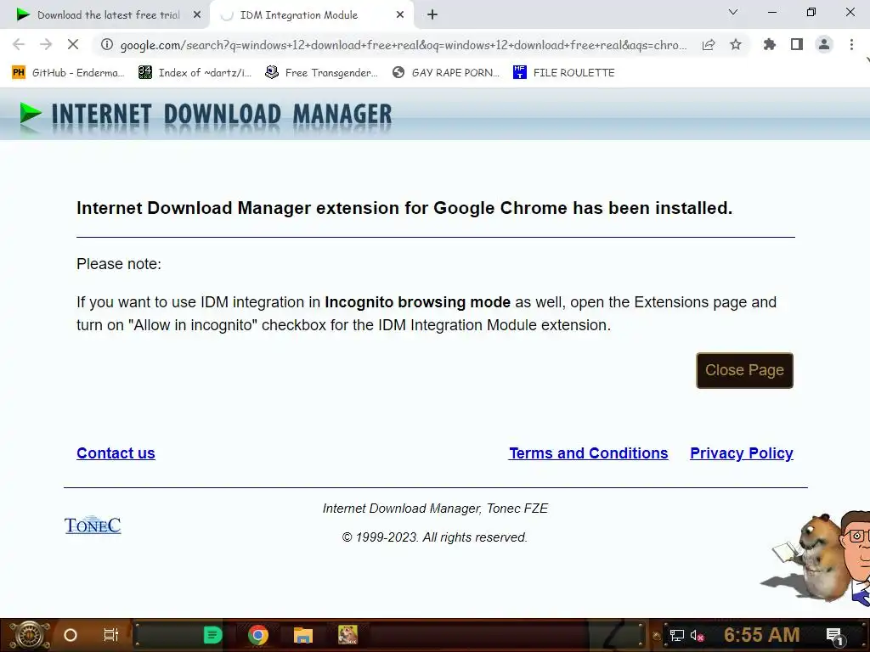Open File Explorer from taskbar
This screenshot has width=870, height=652.
pos(303,635)
